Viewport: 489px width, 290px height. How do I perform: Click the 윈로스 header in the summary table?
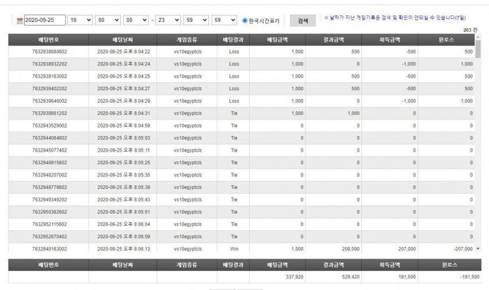(449, 265)
